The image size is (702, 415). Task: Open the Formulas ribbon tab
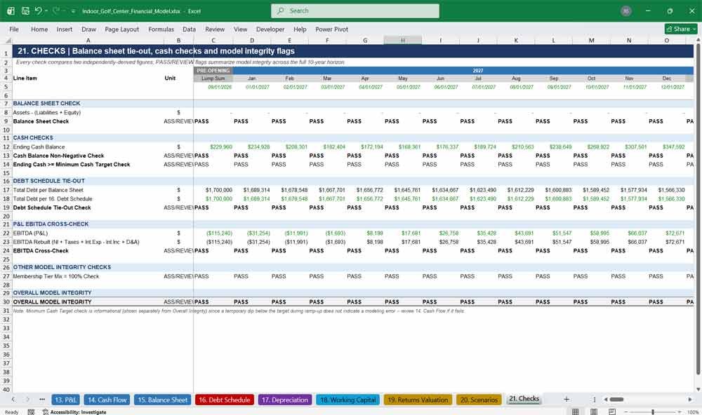pos(161,29)
